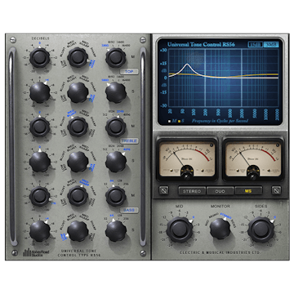This screenshot has width=294, height=294.
Task: Click the SIDES output trim knob
Action: click(x=261, y=229)
